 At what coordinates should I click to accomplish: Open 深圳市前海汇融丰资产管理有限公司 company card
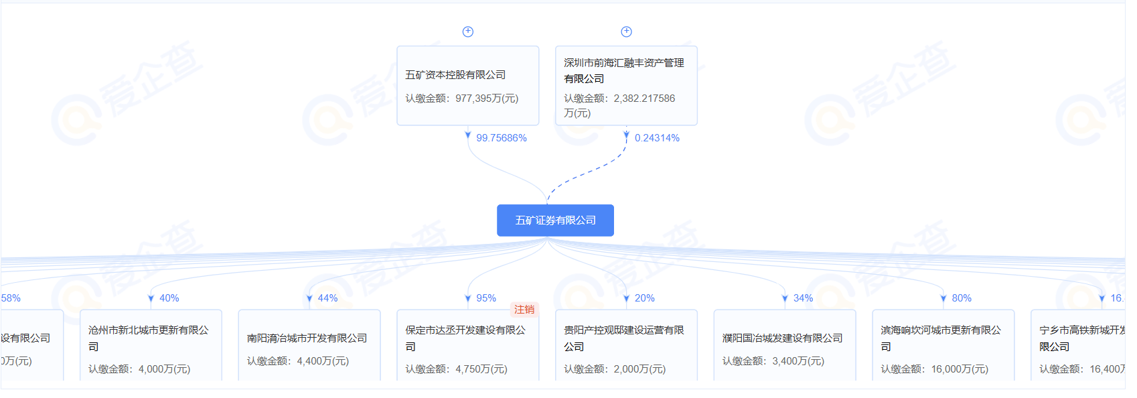point(626,86)
